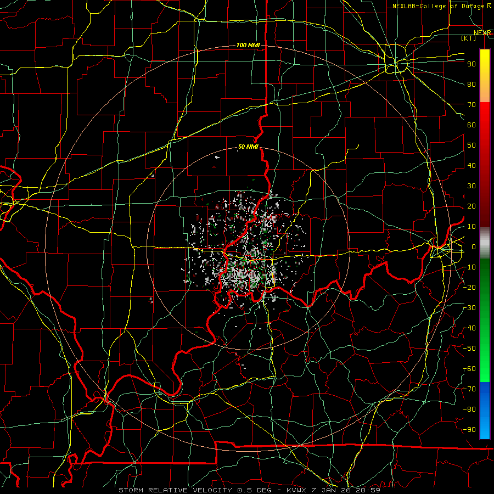The image size is (494, 494).
Task: Select the 50 value on the velocity scale
Action: (x=471, y=145)
